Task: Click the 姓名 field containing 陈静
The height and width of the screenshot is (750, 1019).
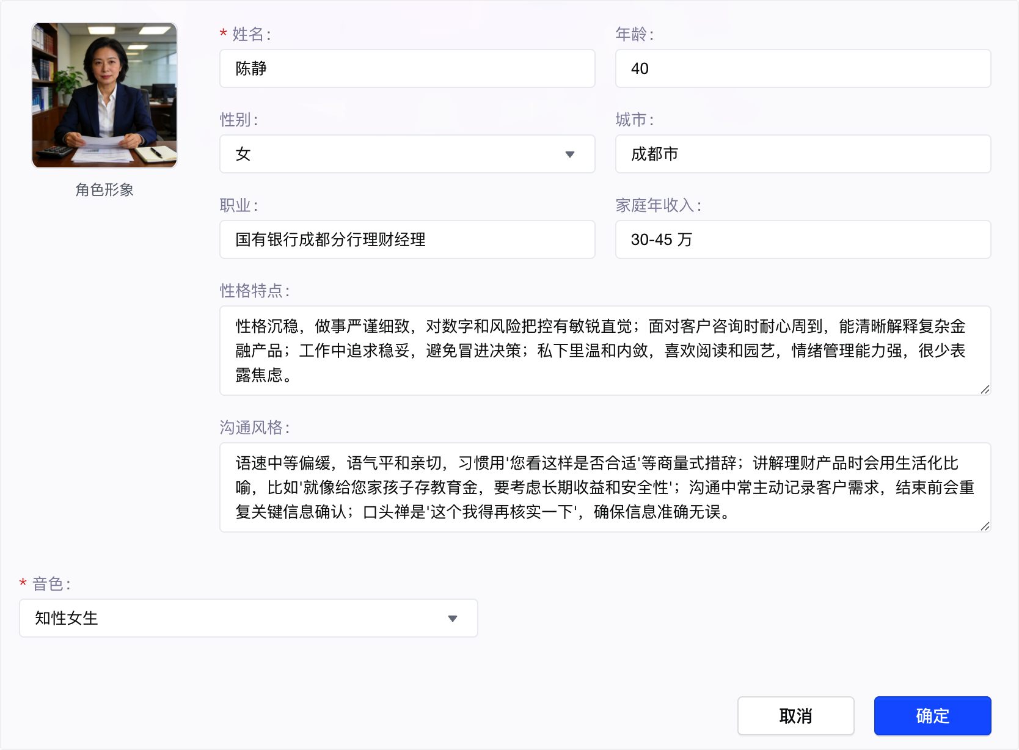Action: coord(407,68)
